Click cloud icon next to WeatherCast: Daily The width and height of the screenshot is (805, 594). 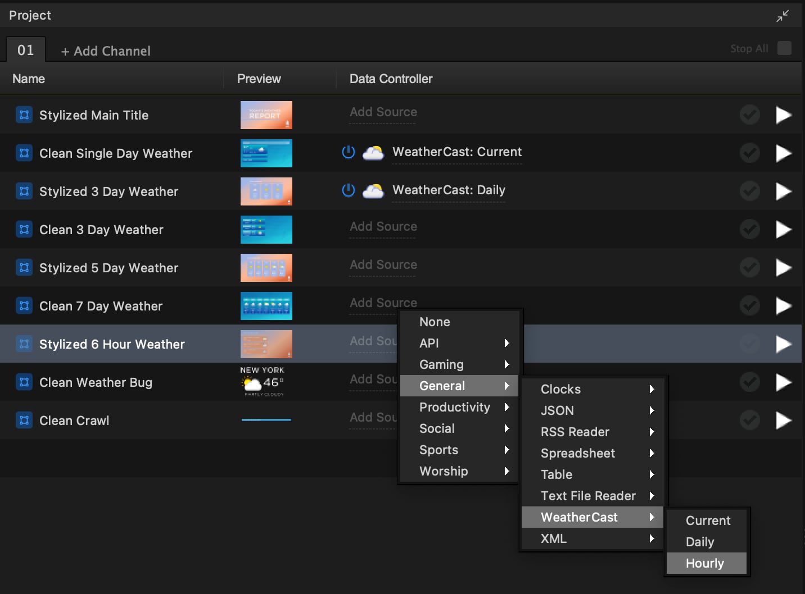373,191
